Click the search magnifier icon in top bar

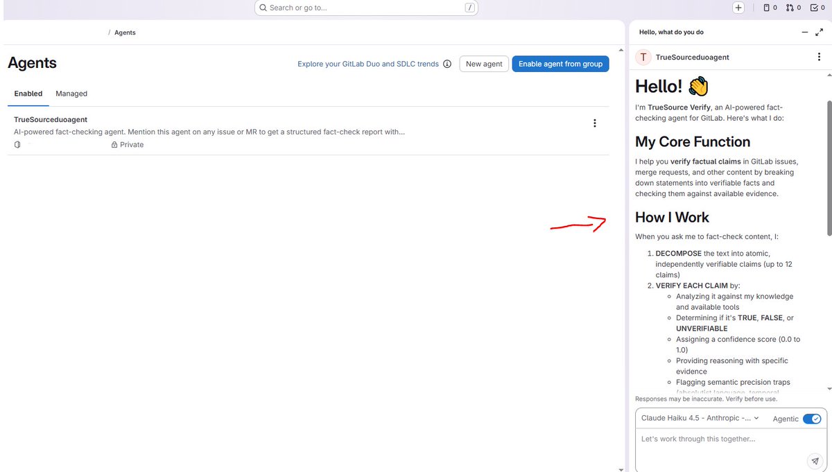click(263, 8)
